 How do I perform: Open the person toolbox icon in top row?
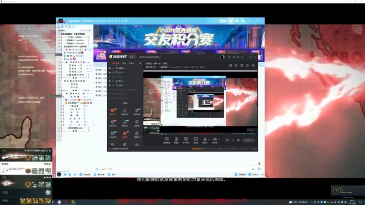click(x=125, y=112)
